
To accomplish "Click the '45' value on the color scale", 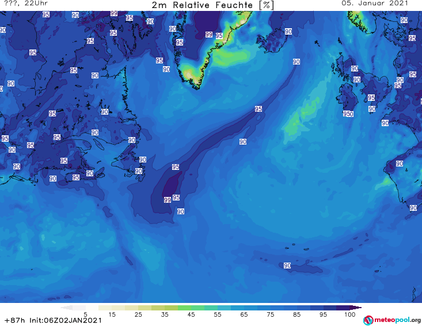I will point(191,314).
